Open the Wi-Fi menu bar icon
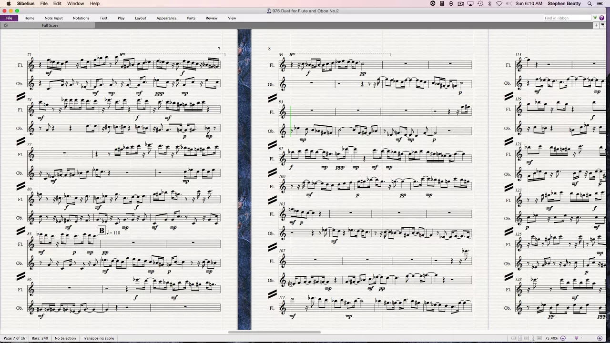The image size is (610, 343). (x=499, y=3)
